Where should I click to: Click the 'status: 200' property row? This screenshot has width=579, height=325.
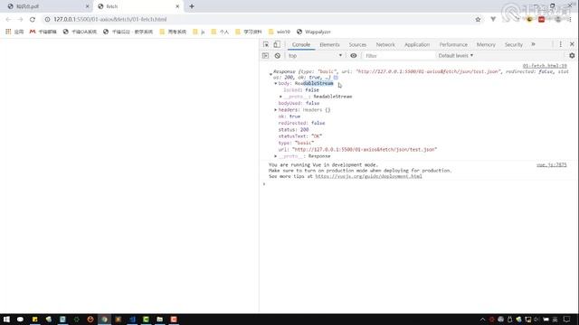(293, 130)
